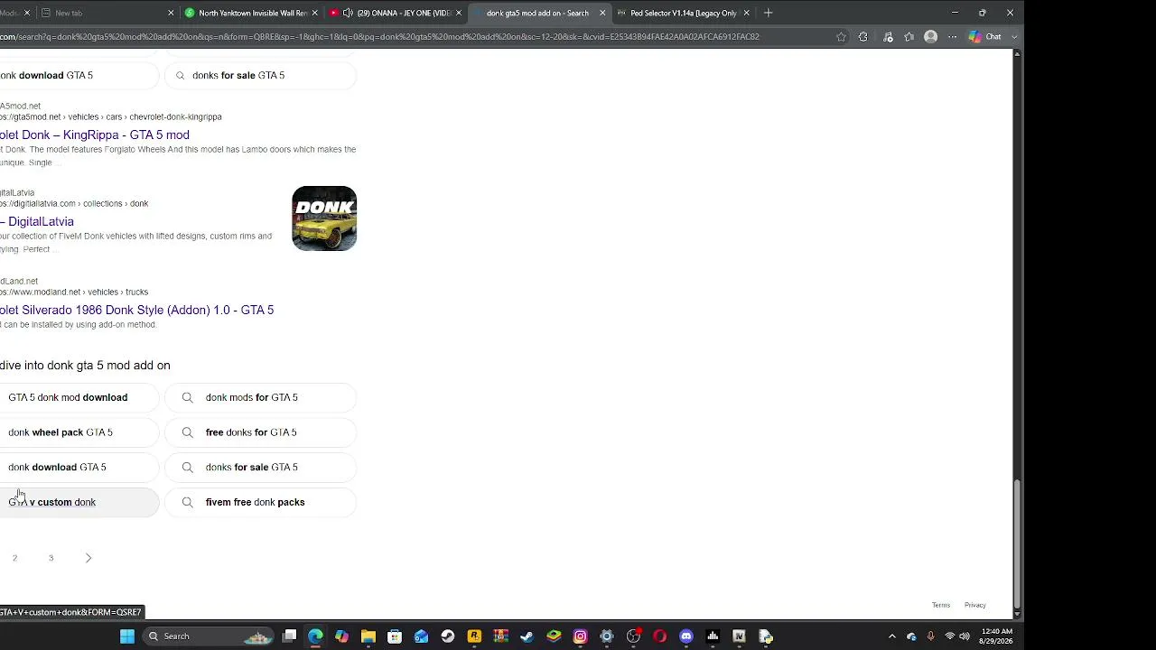The image size is (1156, 650).
Task: Open the Privacy footer link
Action: point(975,605)
